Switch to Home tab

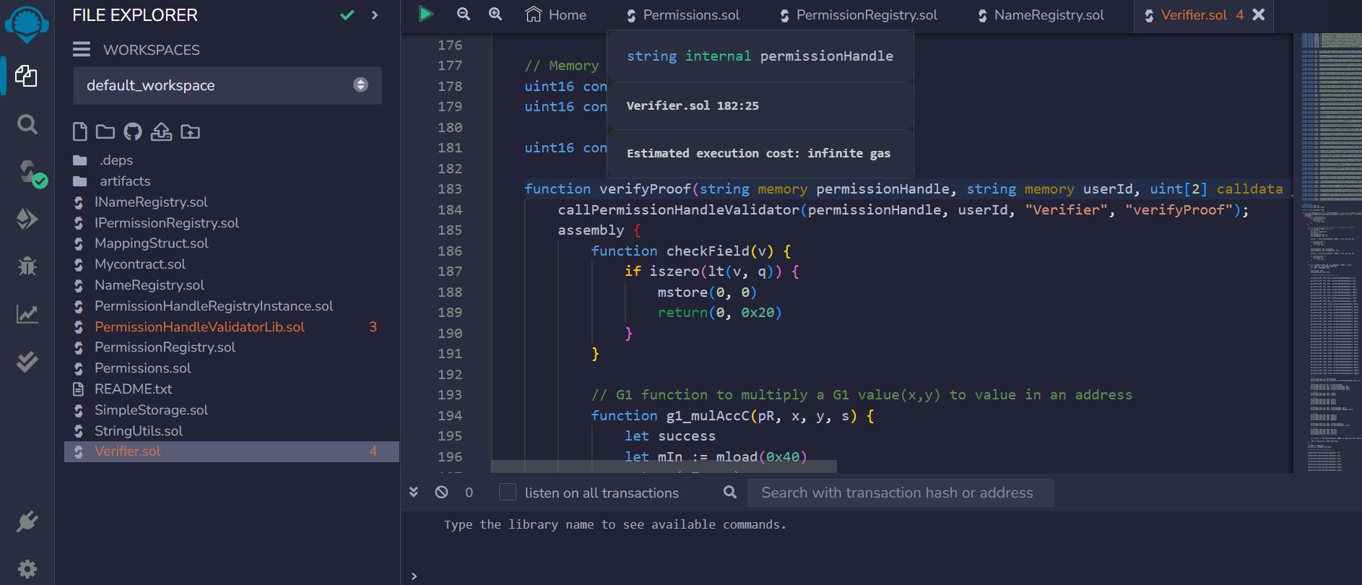(x=556, y=15)
